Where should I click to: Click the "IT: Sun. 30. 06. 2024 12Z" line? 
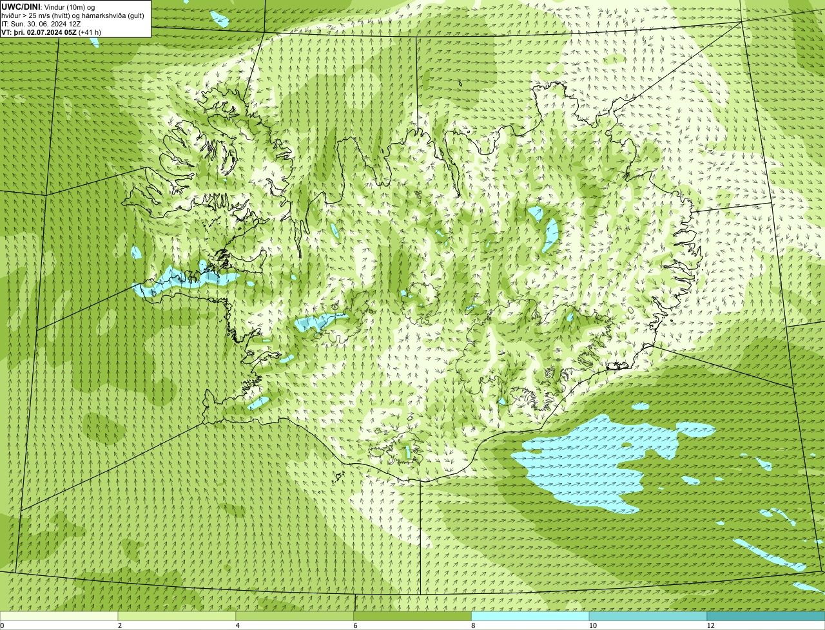(x=41, y=23)
